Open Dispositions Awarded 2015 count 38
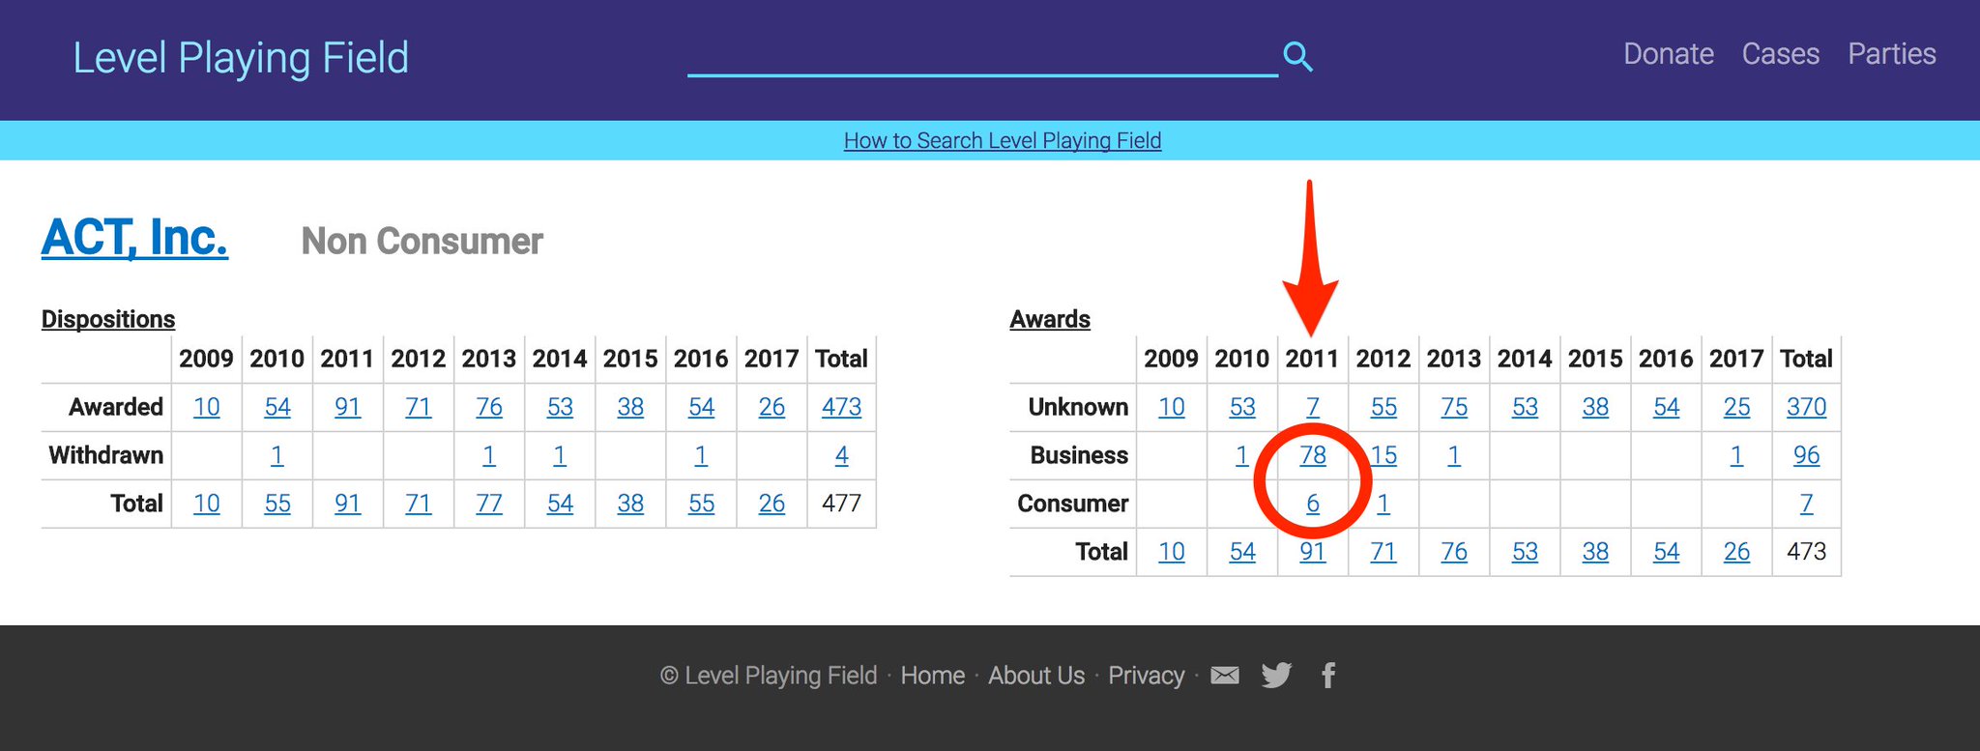Screen dimensions: 1980x751 tap(630, 407)
